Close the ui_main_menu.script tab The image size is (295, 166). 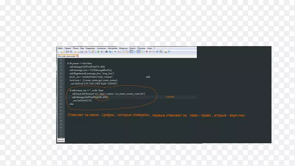pyautogui.click(x=77, y=56)
